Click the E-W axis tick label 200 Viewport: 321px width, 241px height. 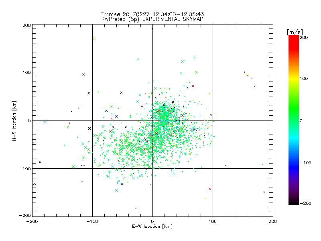[x=273, y=221]
